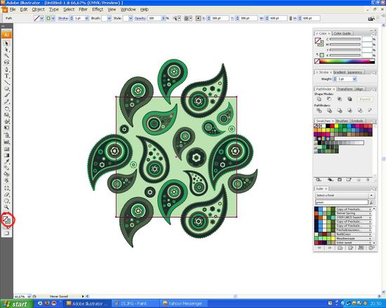Click the Cyan slider in Color panel
The image size is (386, 308).
pyautogui.click(x=345, y=39)
